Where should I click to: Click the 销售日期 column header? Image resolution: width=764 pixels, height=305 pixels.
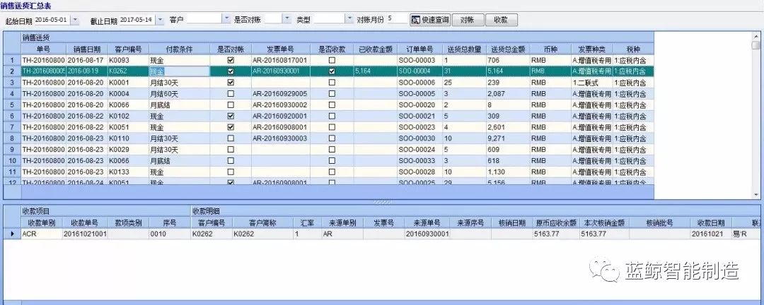[88, 50]
